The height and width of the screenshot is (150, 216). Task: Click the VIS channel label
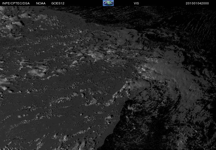point(137,3)
